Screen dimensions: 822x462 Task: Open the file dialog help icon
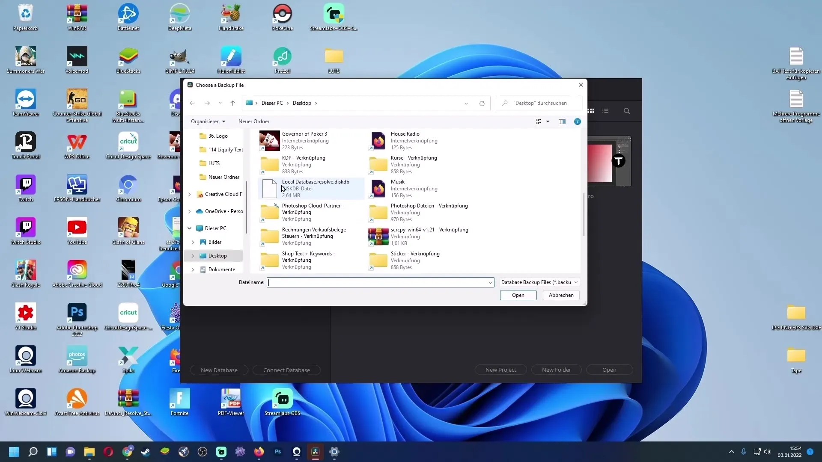pyautogui.click(x=578, y=121)
